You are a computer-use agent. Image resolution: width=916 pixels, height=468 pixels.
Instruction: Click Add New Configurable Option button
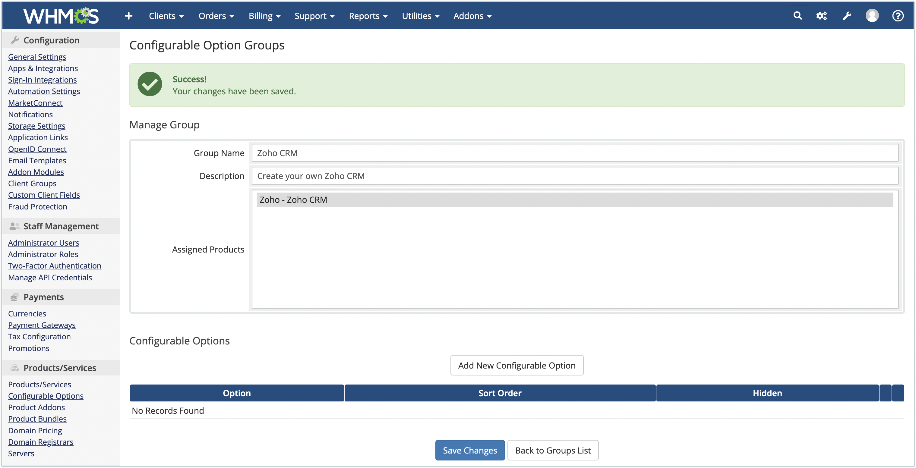[x=516, y=365]
